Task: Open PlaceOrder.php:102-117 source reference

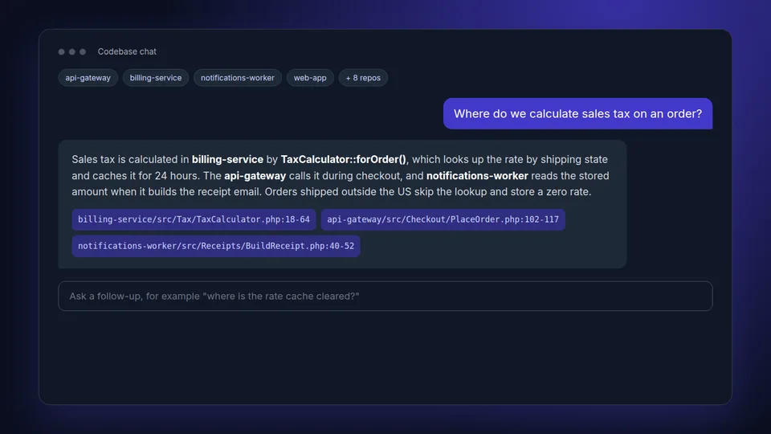Action: [443, 219]
